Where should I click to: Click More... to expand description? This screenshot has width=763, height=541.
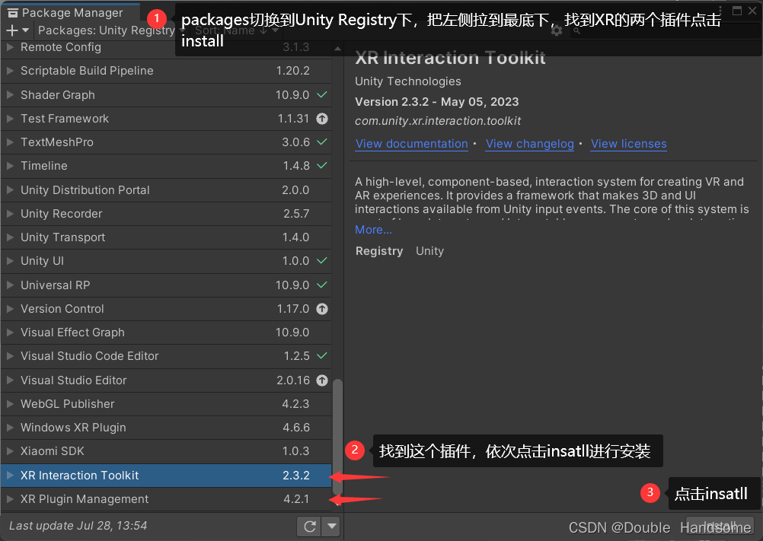[373, 230]
